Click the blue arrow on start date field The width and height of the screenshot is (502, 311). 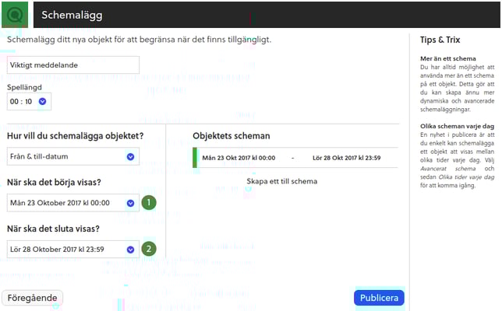coord(130,204)
